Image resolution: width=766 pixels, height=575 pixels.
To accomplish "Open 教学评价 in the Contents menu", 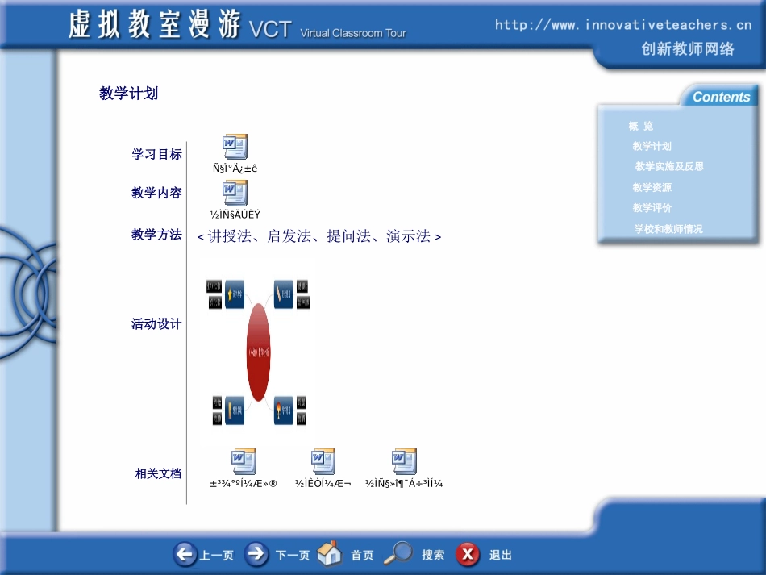I will click(652, 207).
